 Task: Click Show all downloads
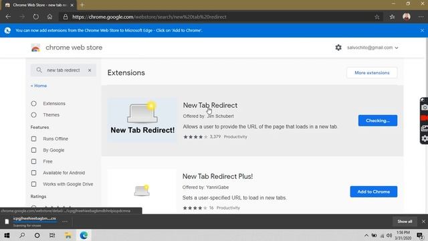coord(405,222)
